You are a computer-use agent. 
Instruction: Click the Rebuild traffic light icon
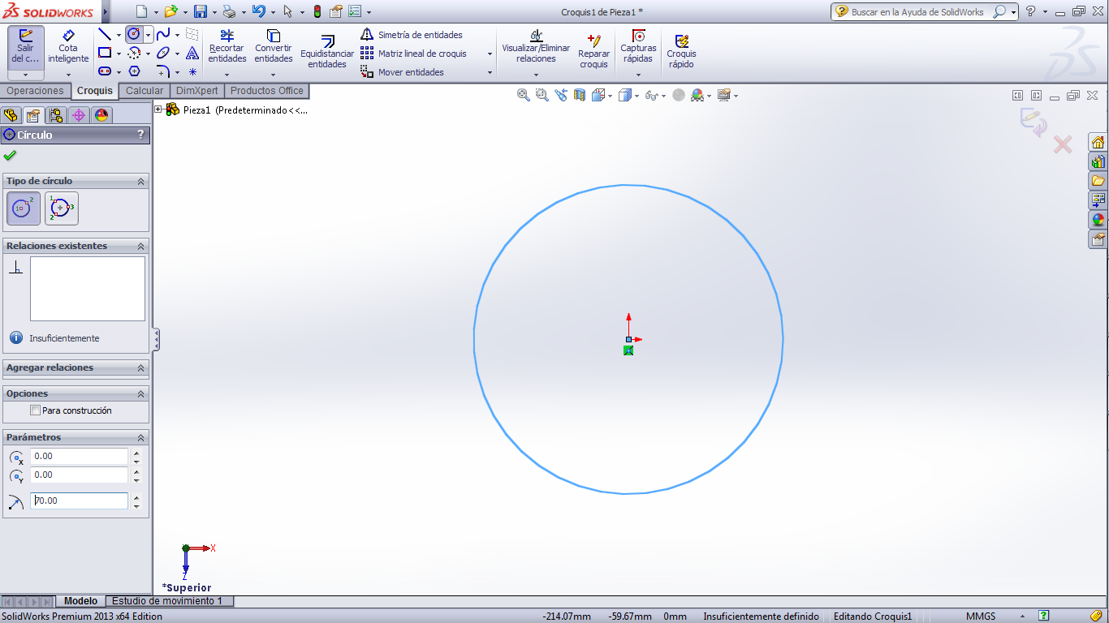[x=317, y=11]
